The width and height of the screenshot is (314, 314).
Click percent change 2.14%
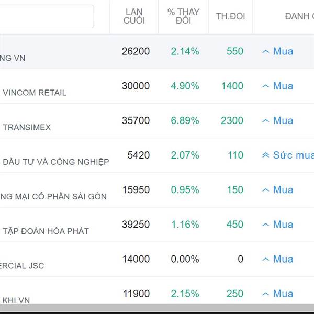click(185, 51)
